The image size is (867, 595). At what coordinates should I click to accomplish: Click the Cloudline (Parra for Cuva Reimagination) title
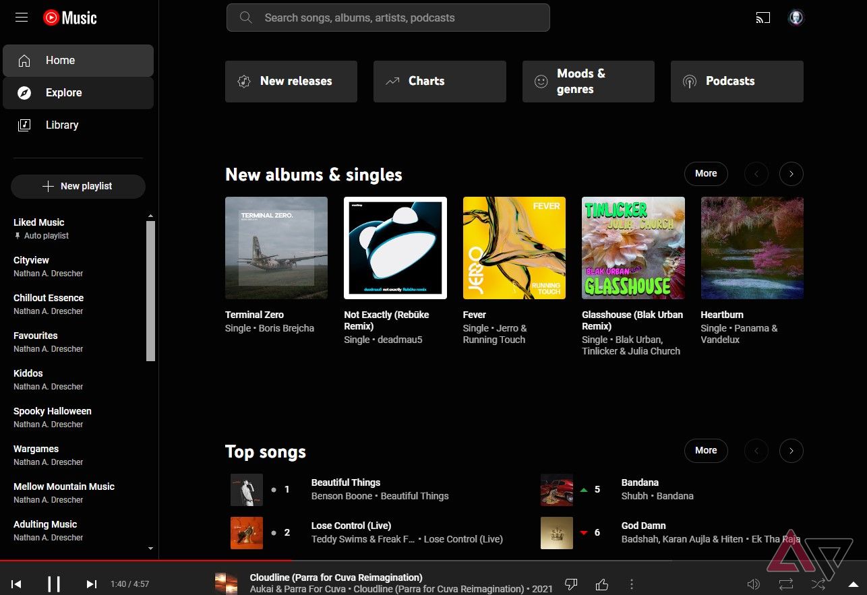tap(336, 577)
